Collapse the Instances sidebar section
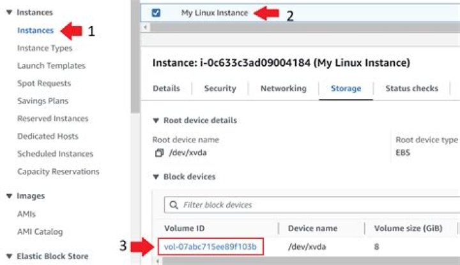 tap(10, 12)
